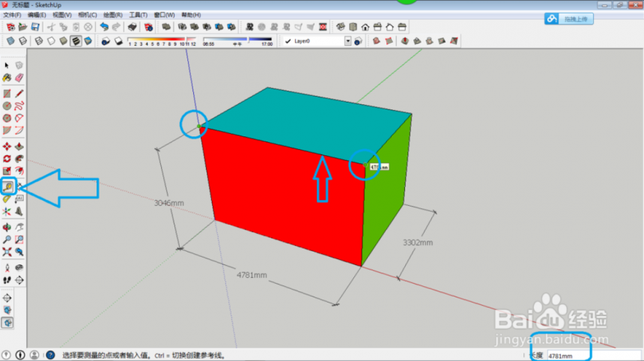
Task: Toggle the Layer0 current layer checkmark
Action: [288, 41]
